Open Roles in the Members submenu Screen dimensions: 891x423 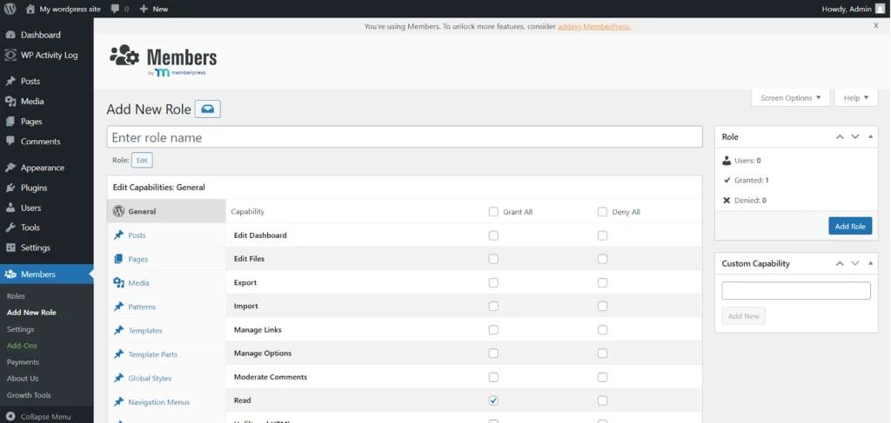(16, 296)
